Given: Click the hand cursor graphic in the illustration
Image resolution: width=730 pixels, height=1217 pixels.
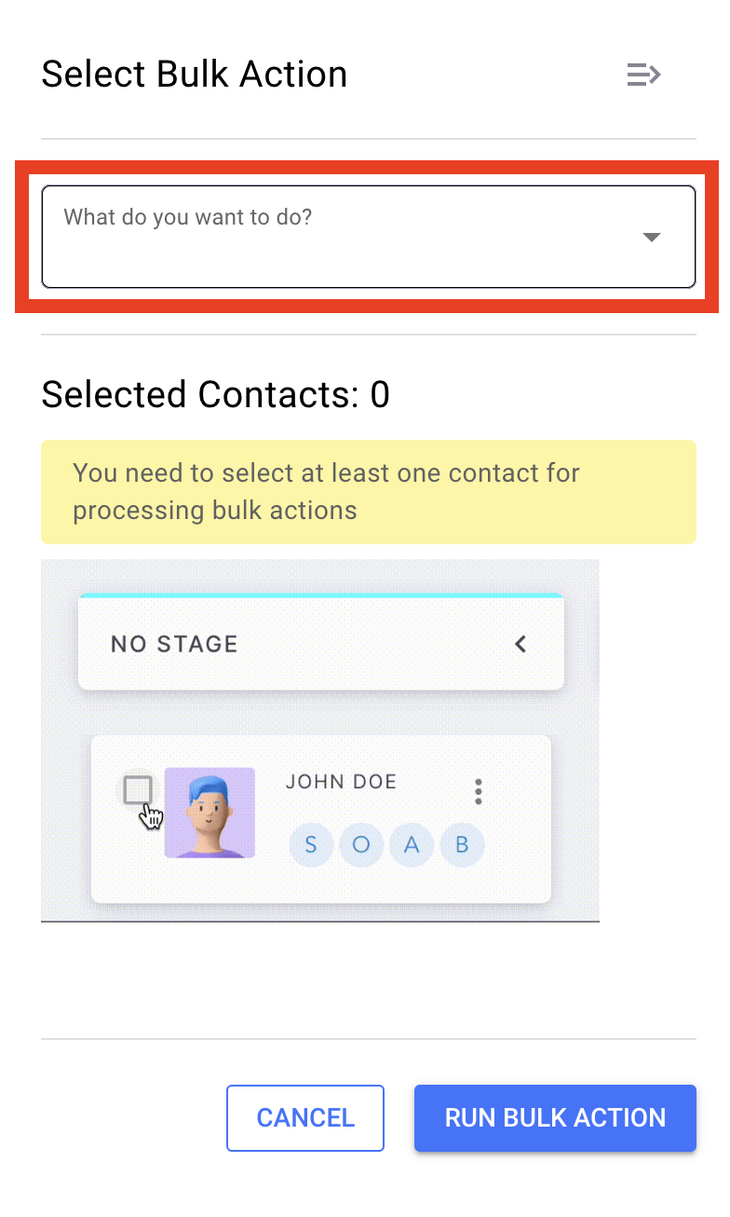Looking at the screenshot, I should pos(151,816).
